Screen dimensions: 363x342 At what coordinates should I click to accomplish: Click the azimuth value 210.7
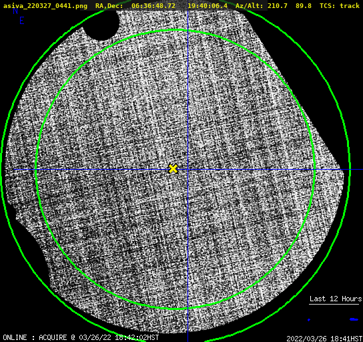278,6
